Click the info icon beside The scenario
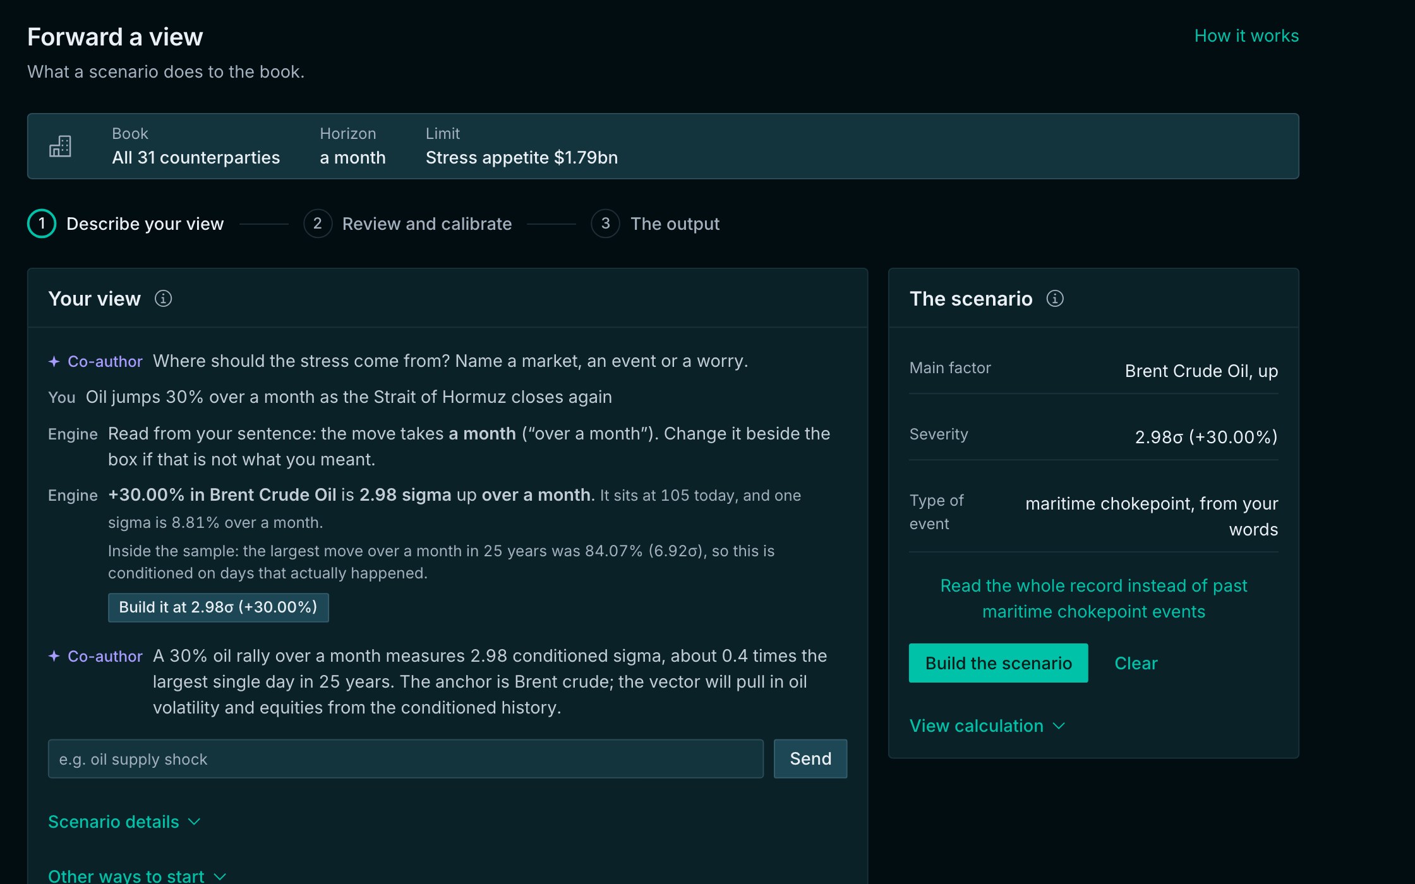 [x=1055, y=299]
